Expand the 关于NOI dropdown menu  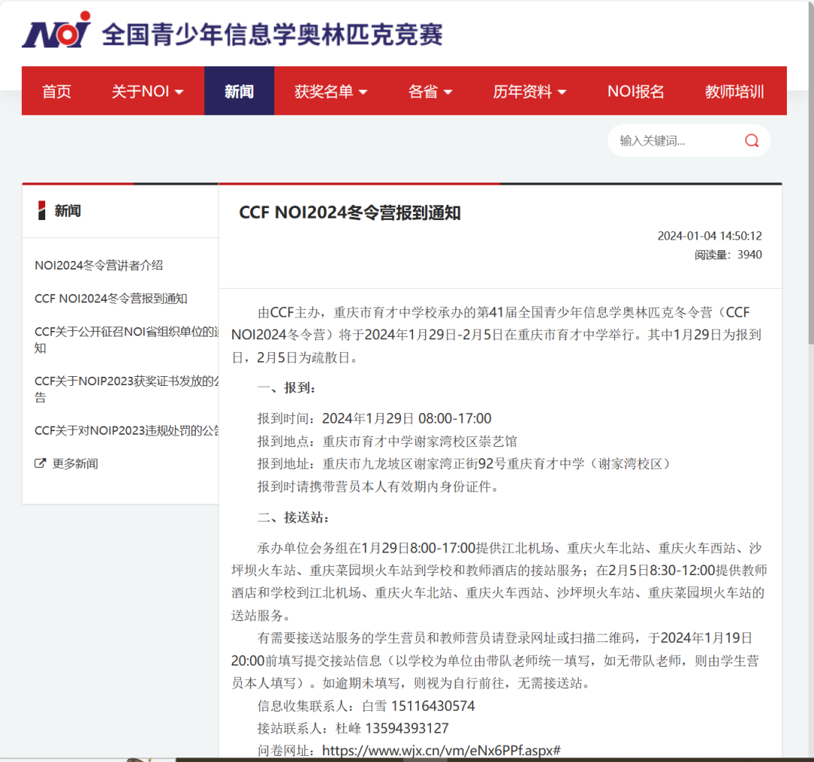[x=148, y=91]
